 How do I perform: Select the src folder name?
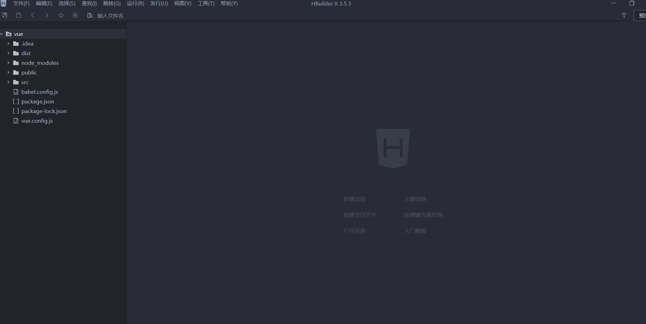[25, 82]
